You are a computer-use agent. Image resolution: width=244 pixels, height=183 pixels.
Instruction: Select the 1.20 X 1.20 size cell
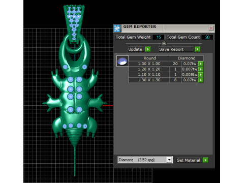149,69
